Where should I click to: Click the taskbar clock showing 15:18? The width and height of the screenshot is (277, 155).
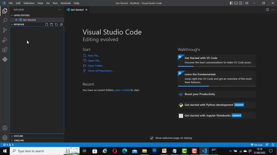[259, 151]
